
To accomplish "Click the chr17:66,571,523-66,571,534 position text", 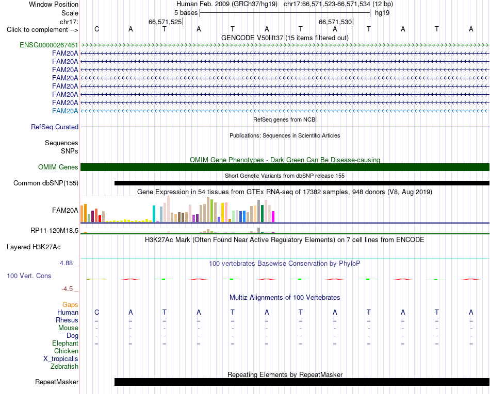I will (x=327, y=4).
